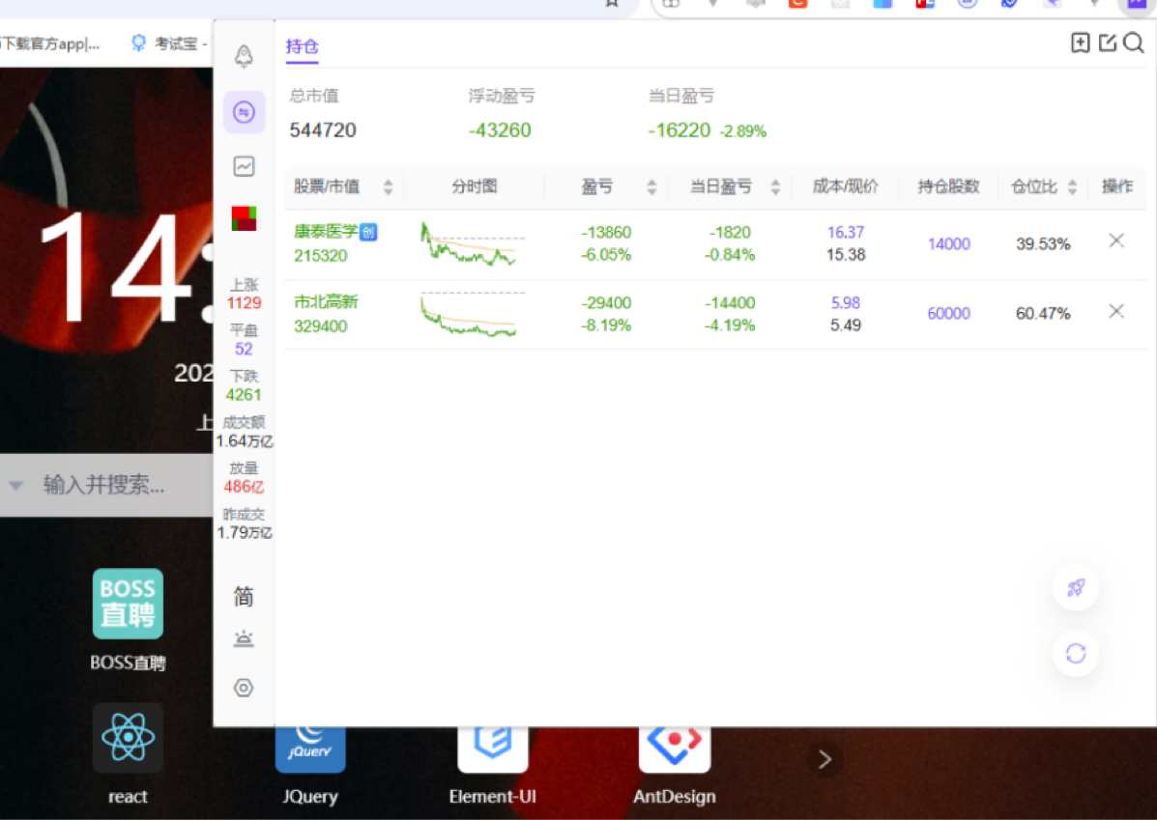
Task: Open the AntDesign shortcut icon
Action: tap(675, 749)
